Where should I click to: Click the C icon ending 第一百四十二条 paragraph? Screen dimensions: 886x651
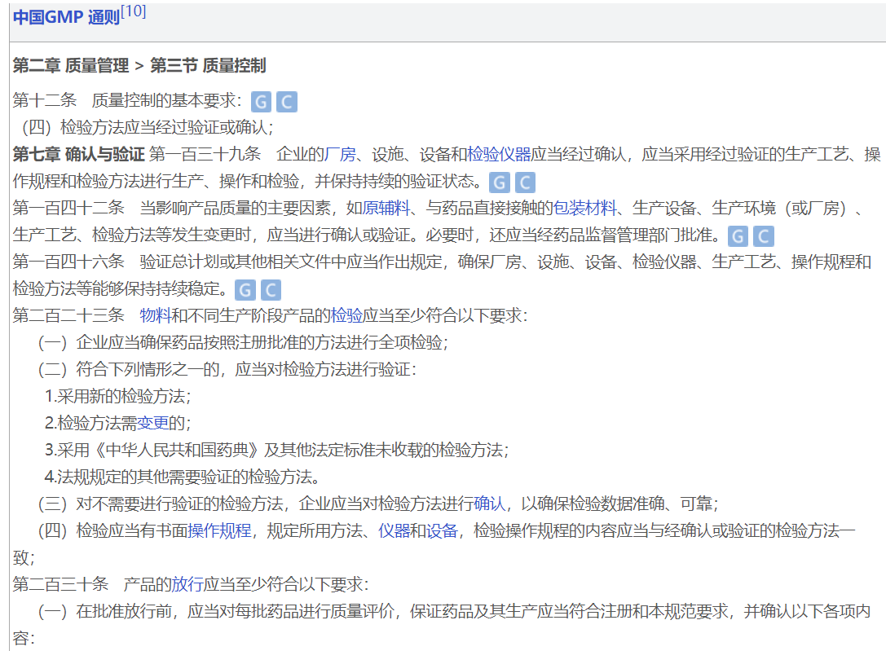click(763, 236)
